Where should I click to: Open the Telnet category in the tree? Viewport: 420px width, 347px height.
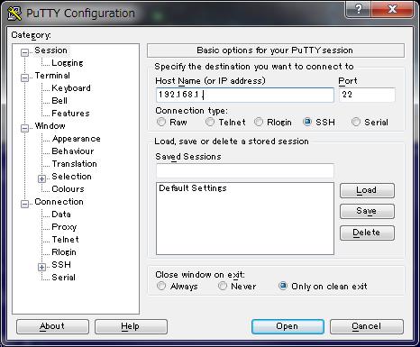point(65,240)
